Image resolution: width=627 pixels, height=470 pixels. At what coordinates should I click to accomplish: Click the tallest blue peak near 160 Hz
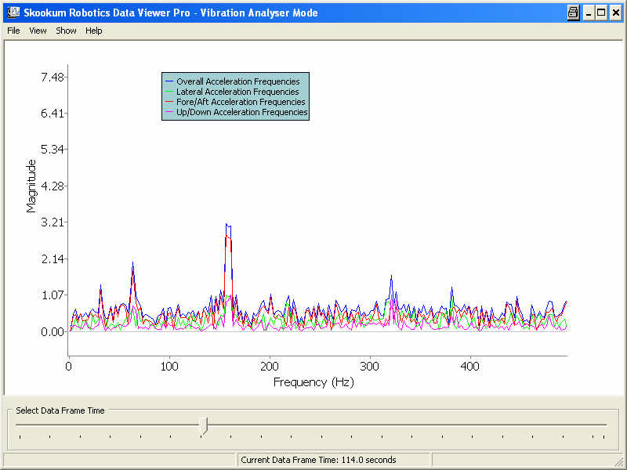[x=228, y=226]
